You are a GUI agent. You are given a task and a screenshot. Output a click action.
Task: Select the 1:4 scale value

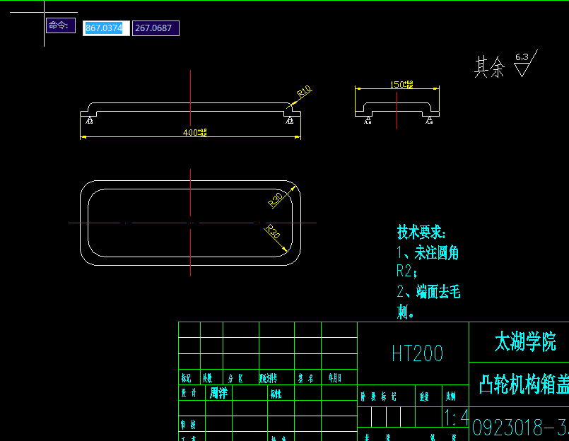coord(457,418)
